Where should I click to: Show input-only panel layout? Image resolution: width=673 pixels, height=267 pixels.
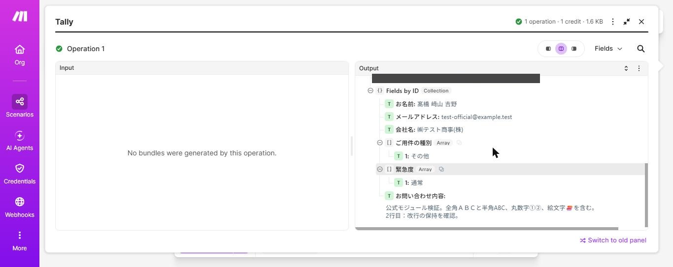548,49
